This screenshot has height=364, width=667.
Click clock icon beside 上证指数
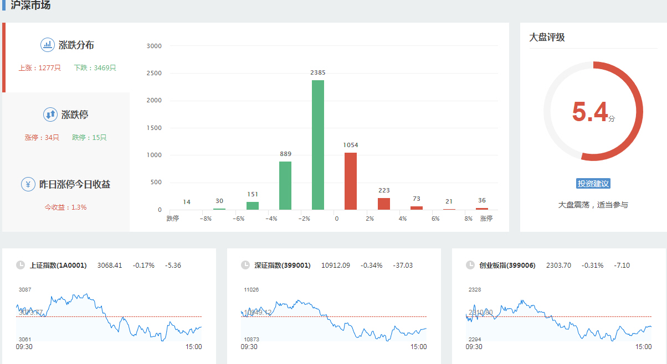(x=20, y=265)
